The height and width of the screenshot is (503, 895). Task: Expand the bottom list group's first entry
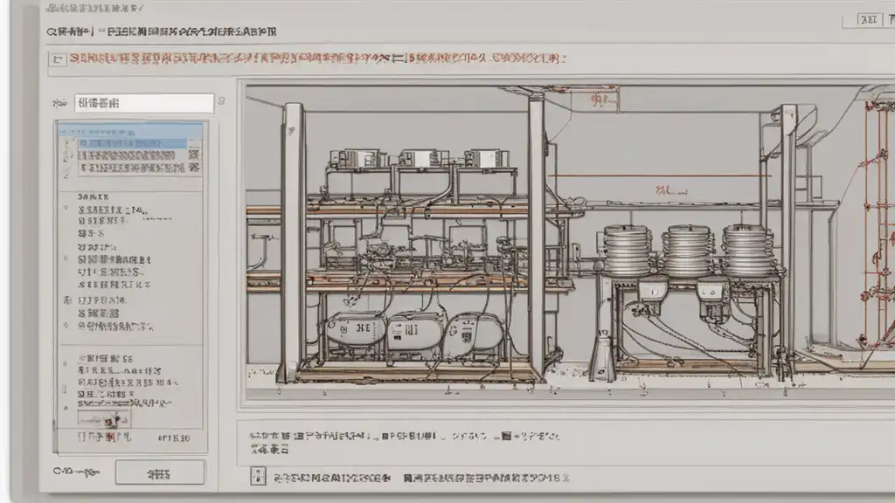coord(105,358)
